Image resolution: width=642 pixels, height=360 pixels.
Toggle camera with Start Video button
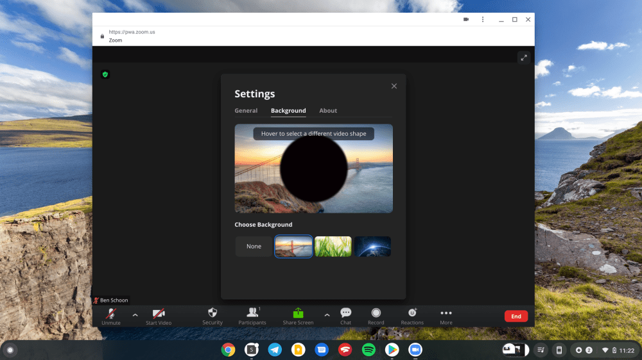[159, 314]
